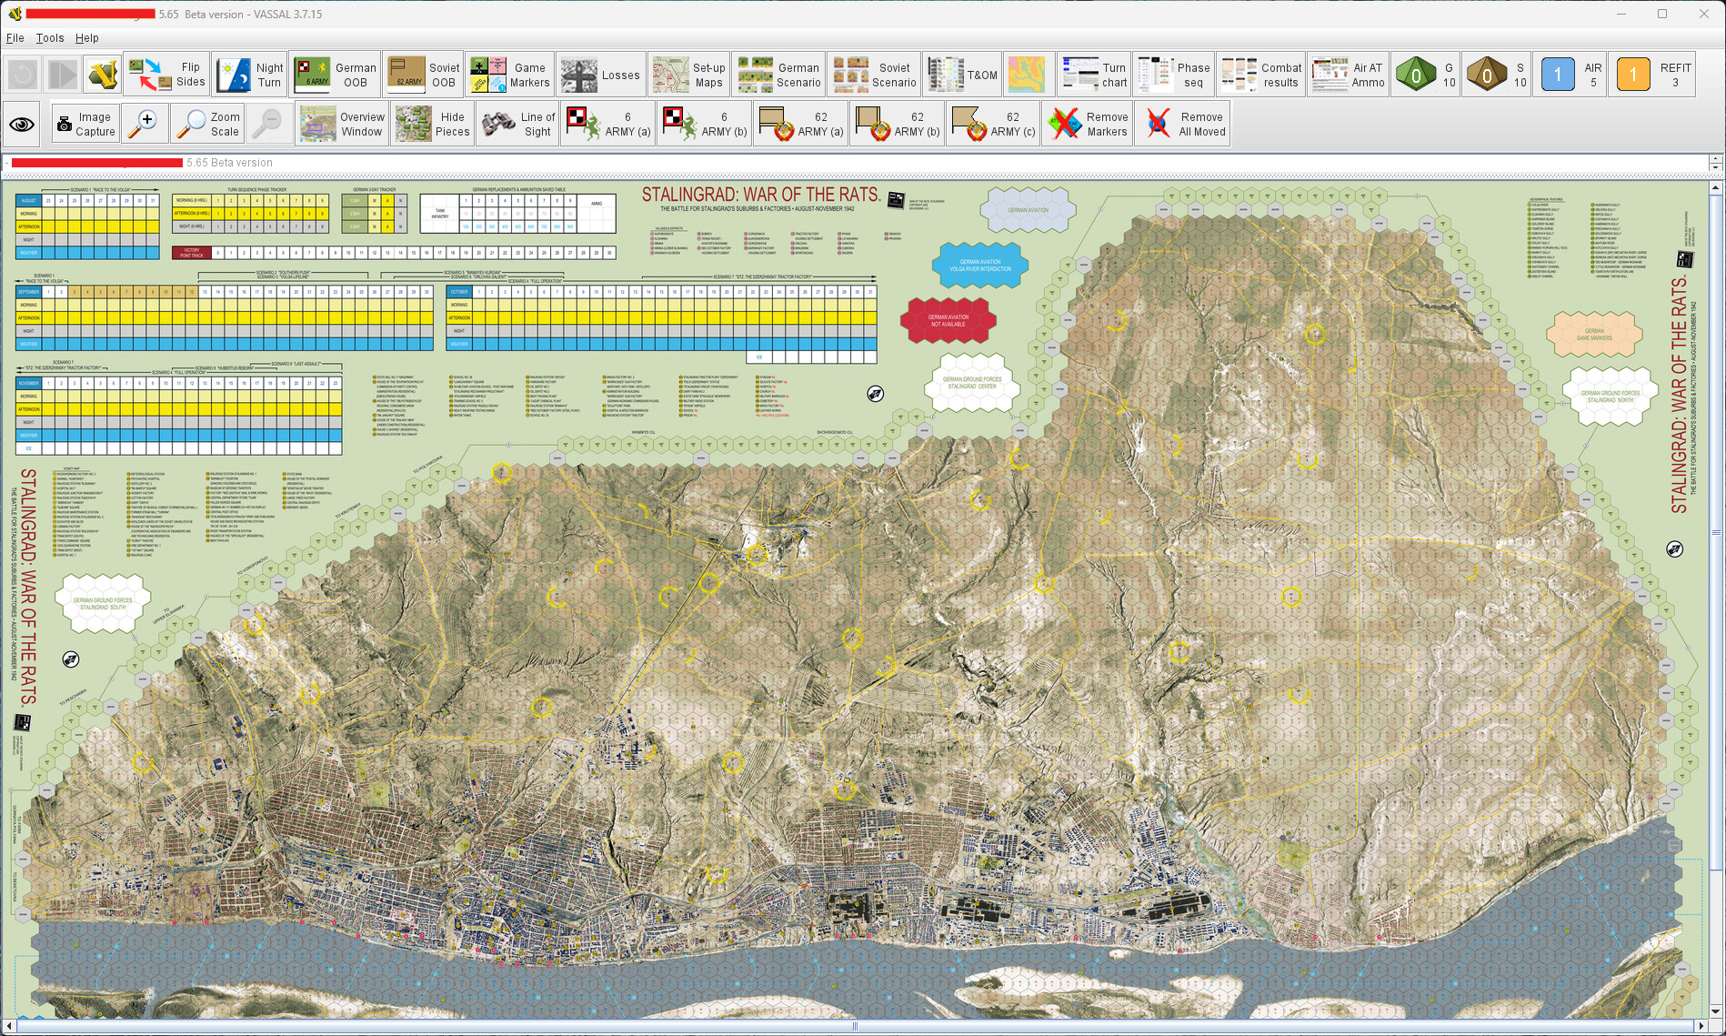The width and height of the screenshot is (1726, 1036).
Task: Click the zoom in magnifier with plus
Action: coord(145,124)
